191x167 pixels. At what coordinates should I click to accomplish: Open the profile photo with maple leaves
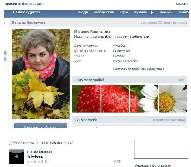[40, 74]
